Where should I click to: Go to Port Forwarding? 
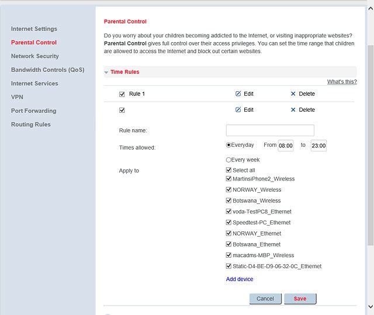(34, 111)
